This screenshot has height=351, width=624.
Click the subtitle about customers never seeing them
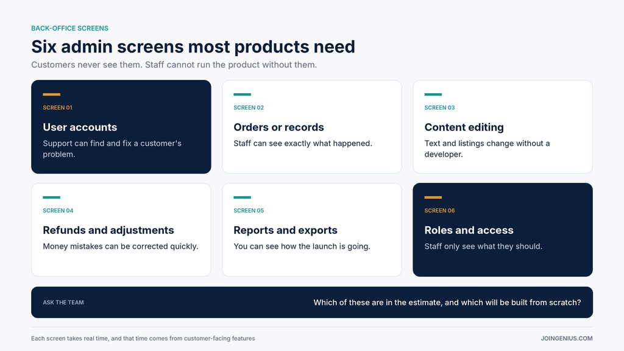[174, 65]
